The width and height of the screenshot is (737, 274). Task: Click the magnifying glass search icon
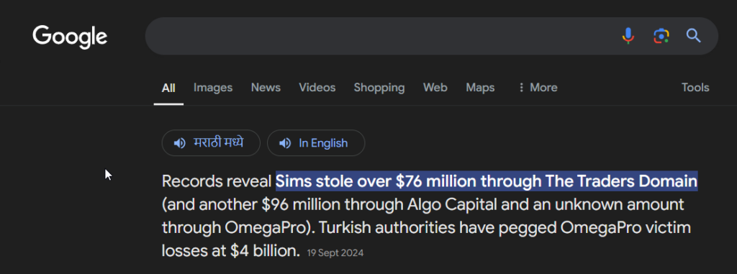(694, 36)
